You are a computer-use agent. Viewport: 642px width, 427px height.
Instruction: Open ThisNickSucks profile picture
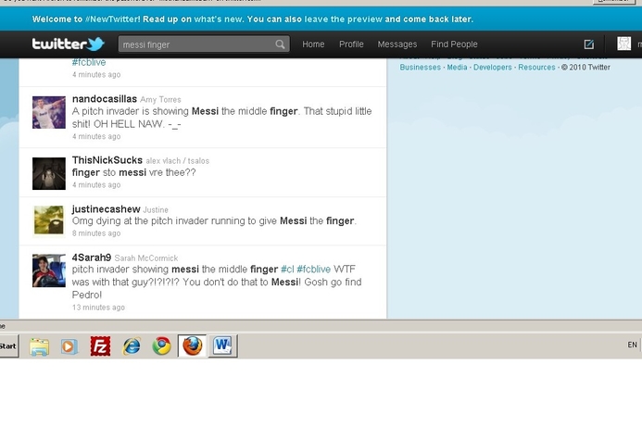49,173
